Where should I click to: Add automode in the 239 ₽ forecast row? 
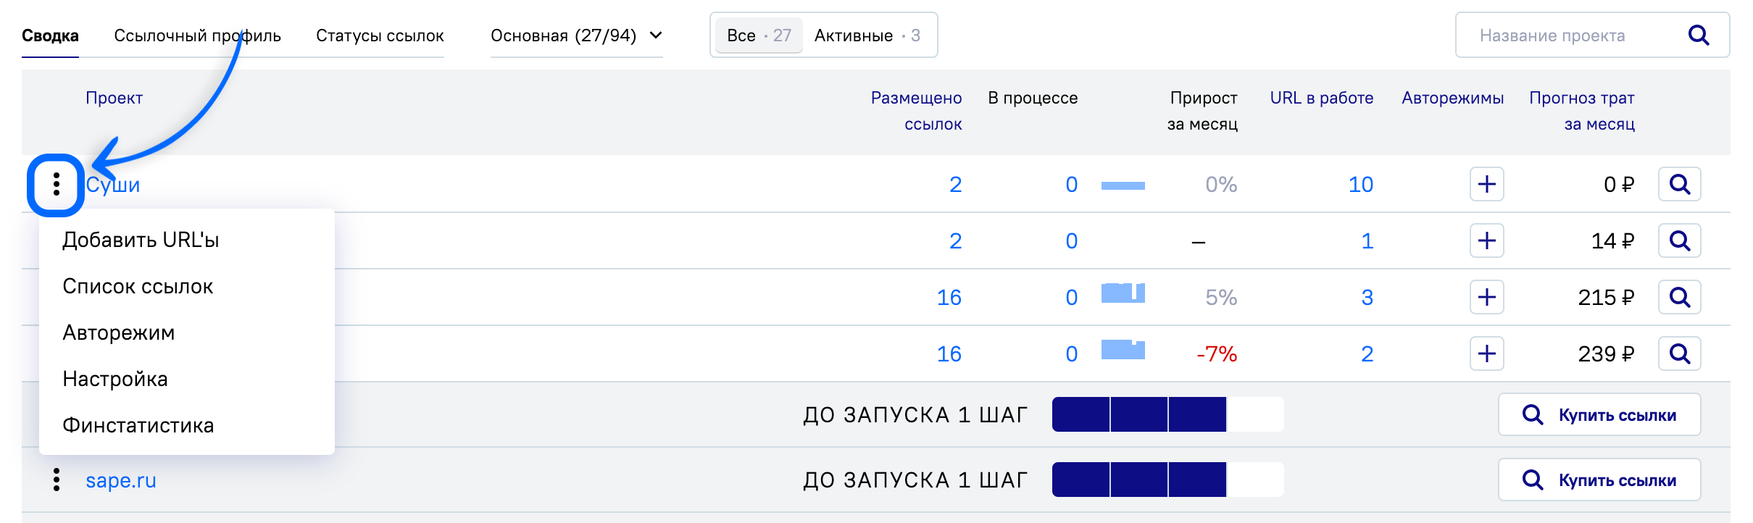(x=1486, y=353)
